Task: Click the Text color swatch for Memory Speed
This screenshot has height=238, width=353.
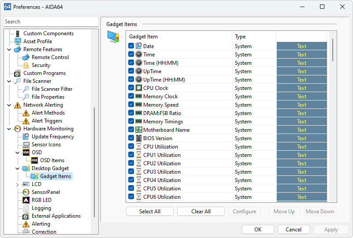Action: (x=301, y=105)
